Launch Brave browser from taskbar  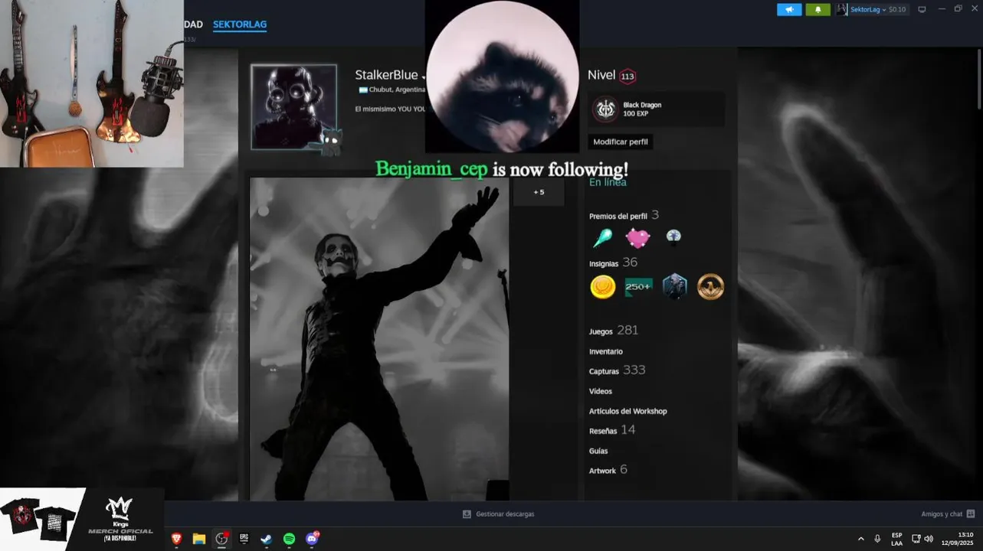tap(176, 539)
